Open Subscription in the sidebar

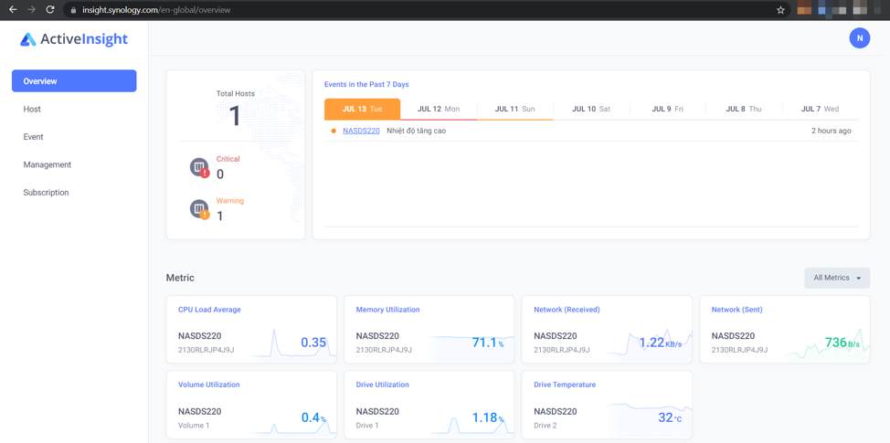[x=46, y=193]
